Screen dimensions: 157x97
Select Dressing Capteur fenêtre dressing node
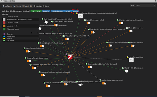point(42,46)
